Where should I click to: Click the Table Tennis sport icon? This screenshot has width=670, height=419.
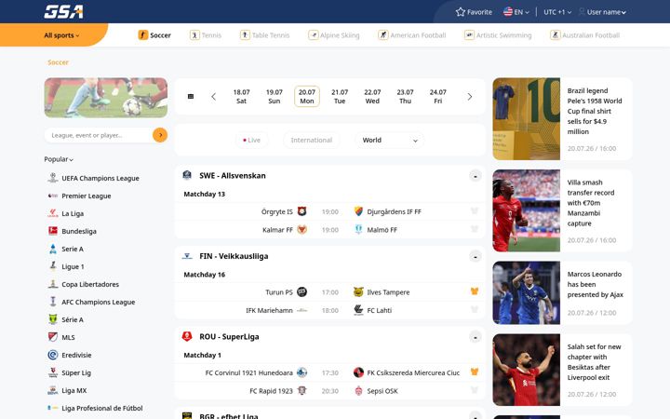coord(245,35)
